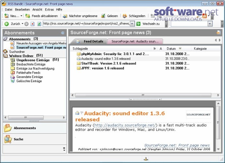Toggle the flag icon beside article title

coord(82,113)
